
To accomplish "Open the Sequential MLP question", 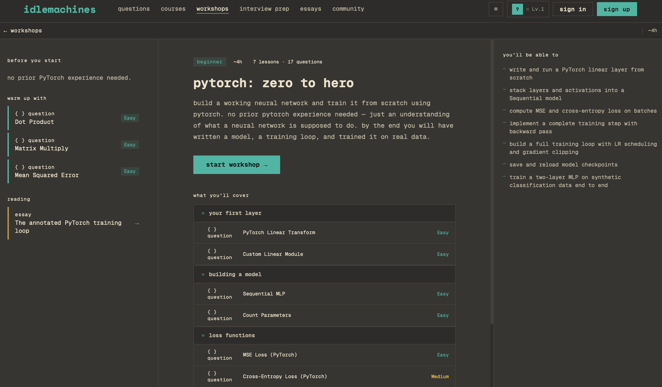I will pos(324,294).
